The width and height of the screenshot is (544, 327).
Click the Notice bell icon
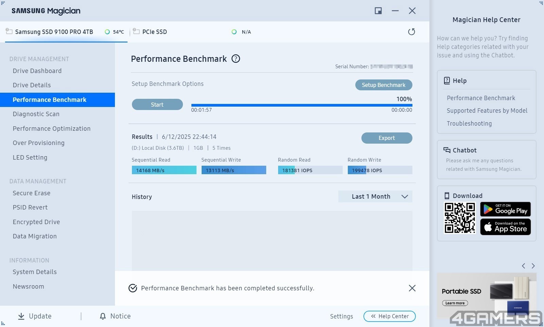tap(103, 316)
